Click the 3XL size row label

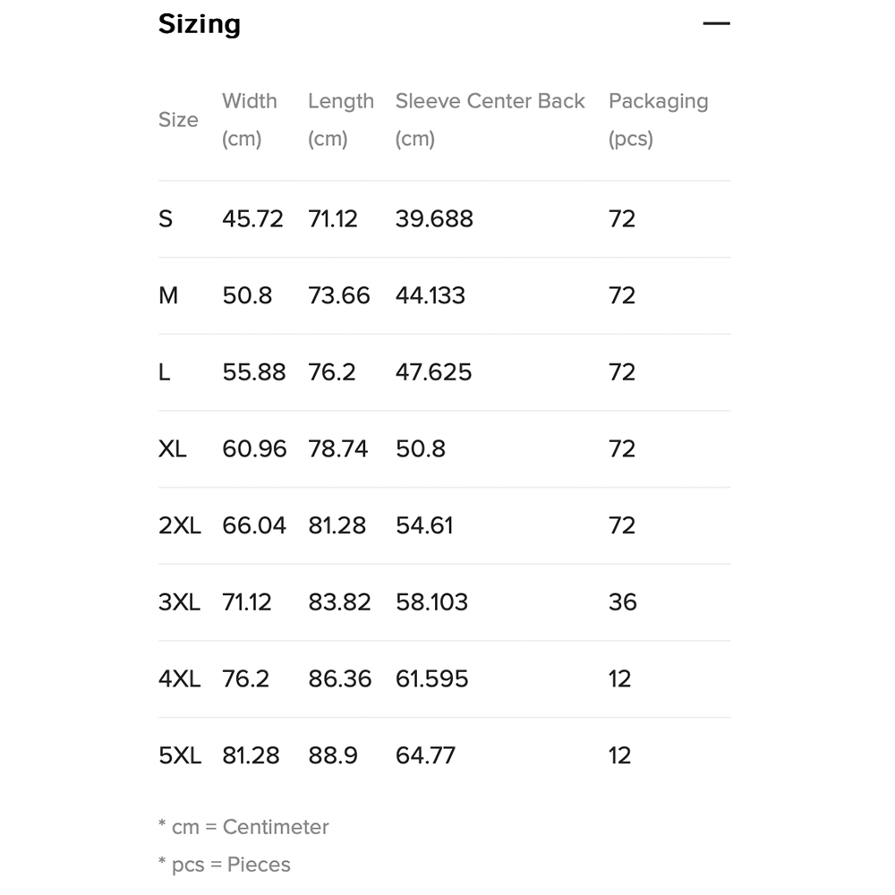click(180, 602)
